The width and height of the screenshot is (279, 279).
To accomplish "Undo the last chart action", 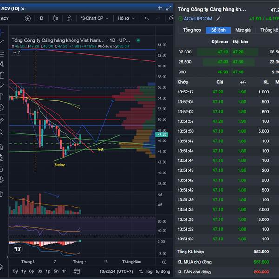I will tap(146, 18).
